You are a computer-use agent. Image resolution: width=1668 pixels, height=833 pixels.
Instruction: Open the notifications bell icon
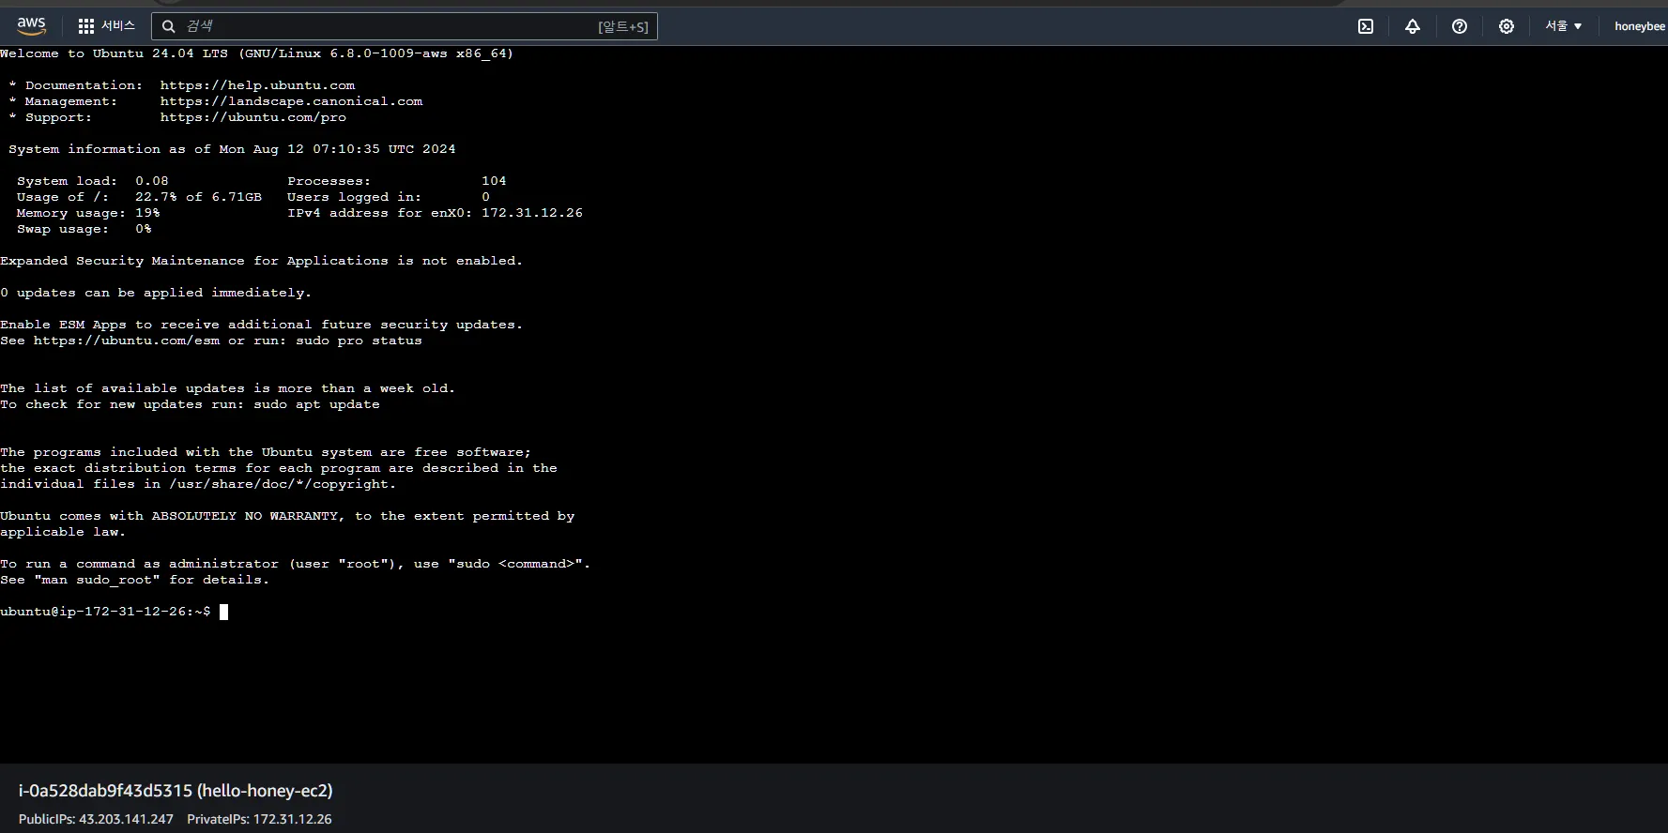pos(1413,26)
